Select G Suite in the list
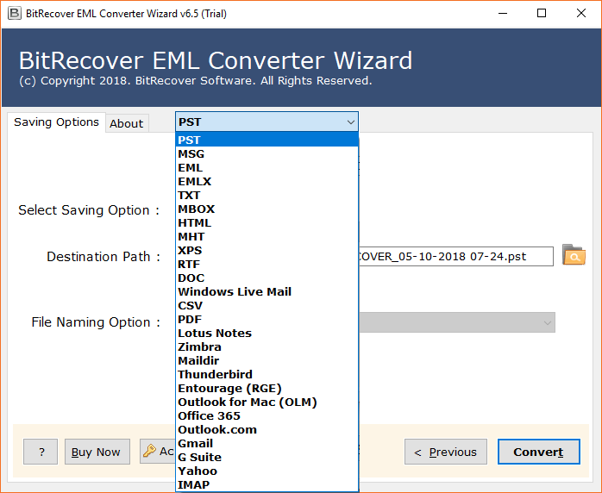 [x=267, y=458]
